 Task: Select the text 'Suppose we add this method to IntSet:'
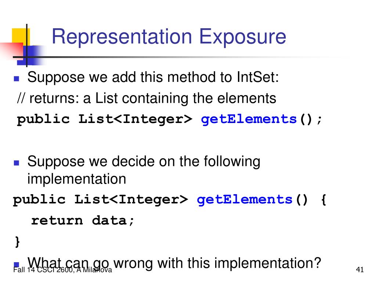153,77
